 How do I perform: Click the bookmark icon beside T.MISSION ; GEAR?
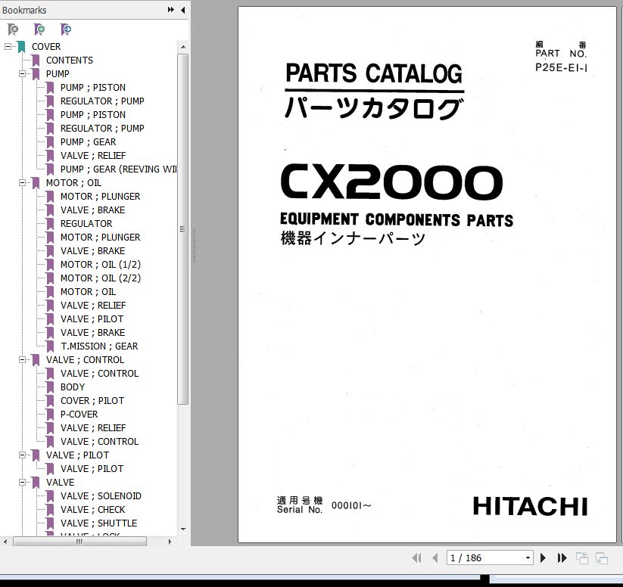[x=50, y=346]
